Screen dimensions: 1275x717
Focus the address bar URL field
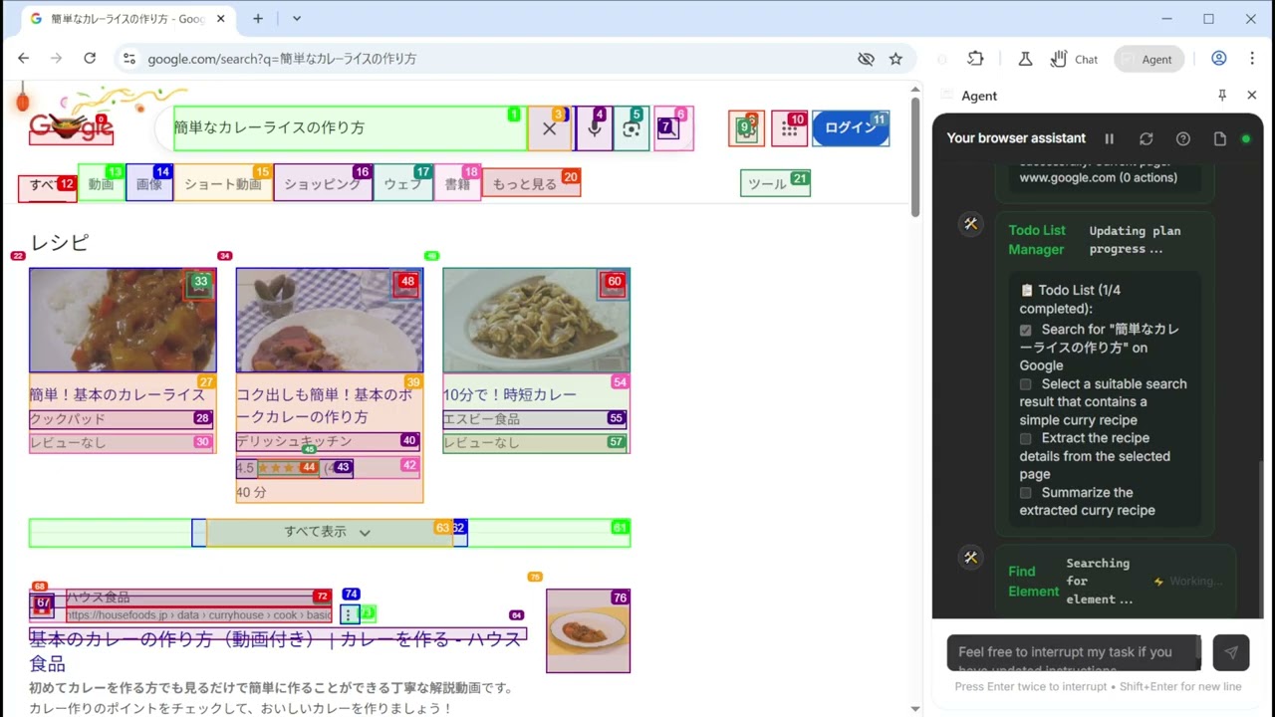pos(498,59)
